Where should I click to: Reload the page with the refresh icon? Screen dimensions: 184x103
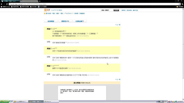point(7,4)
